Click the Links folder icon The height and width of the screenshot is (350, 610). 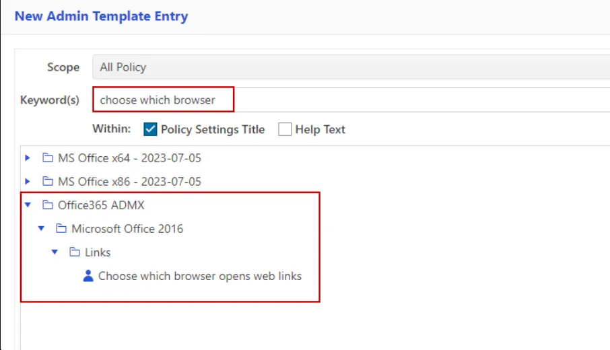pos(74,252)
